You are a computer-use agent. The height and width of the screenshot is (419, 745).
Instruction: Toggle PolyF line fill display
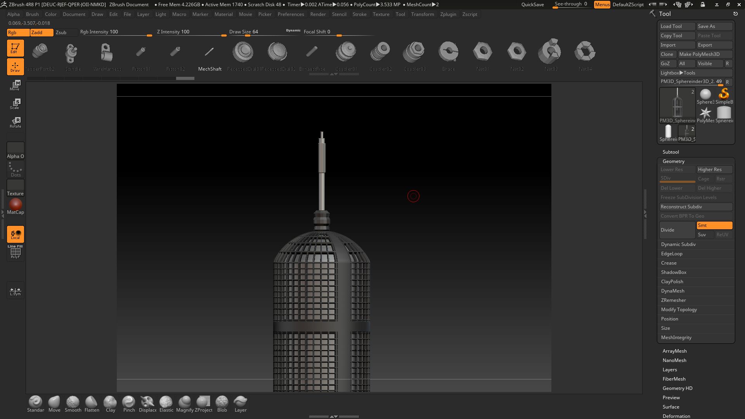(x=16, y=253)
